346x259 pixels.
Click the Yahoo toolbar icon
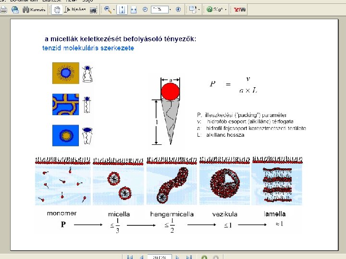tap(240, 10)
